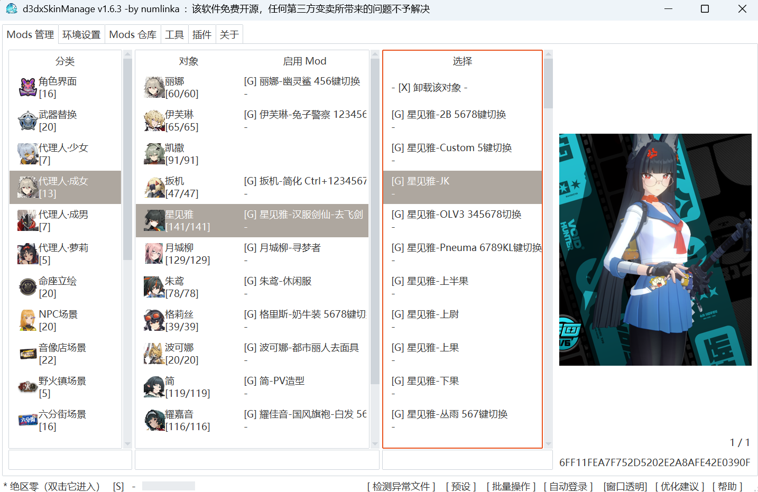Screen dimensions: 758x492
Task: Open the 环境设置 tab
Action: 81,34
